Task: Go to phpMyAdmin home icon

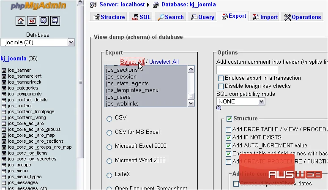Action: (20, 21)
